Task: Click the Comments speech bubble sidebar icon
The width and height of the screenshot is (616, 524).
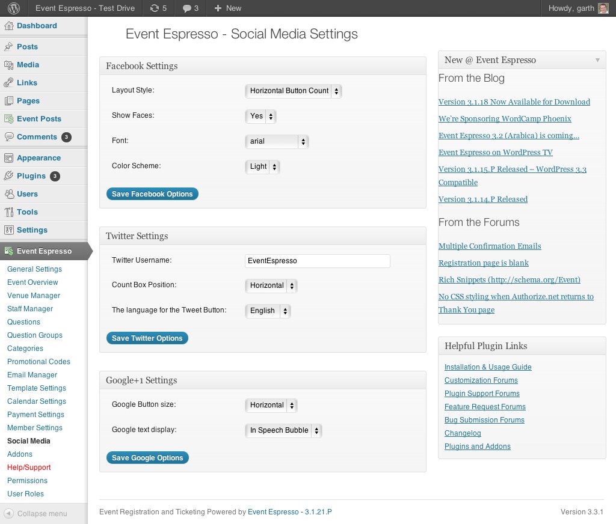Action: pos(8,136)
